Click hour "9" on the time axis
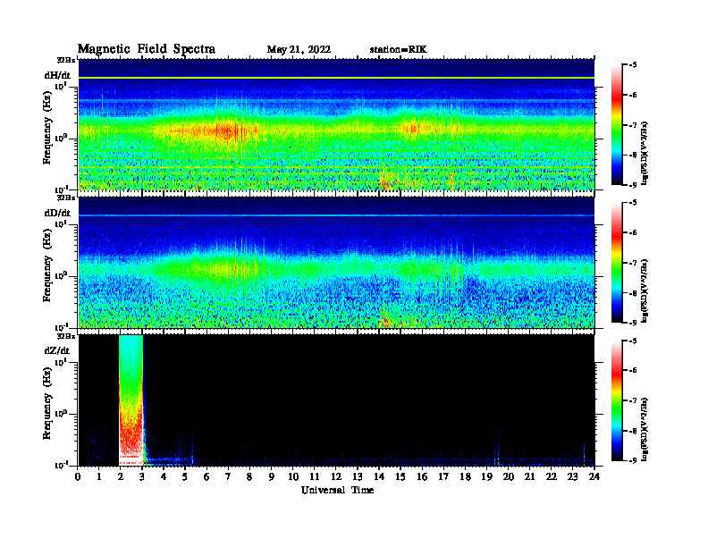 tap(271, 476)
